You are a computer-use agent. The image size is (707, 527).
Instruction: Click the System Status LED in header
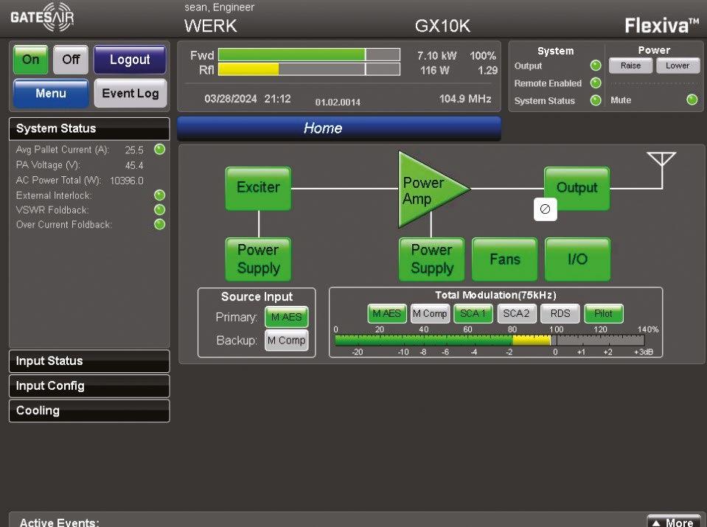pyautogui.click(x=596, y=100)
